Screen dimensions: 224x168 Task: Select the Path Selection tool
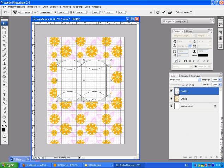pyautogui.click(x=4, y=99)
